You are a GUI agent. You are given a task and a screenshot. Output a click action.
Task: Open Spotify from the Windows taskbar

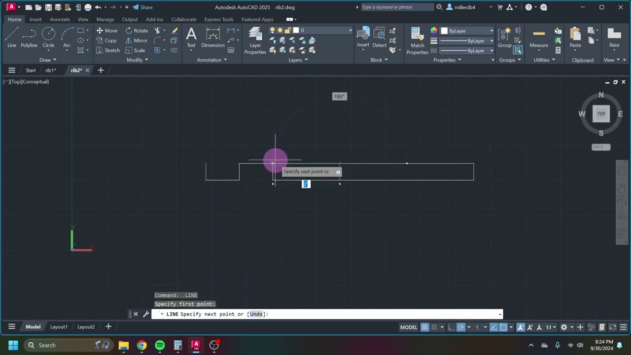pyautogui.click(x=160, y=345)
